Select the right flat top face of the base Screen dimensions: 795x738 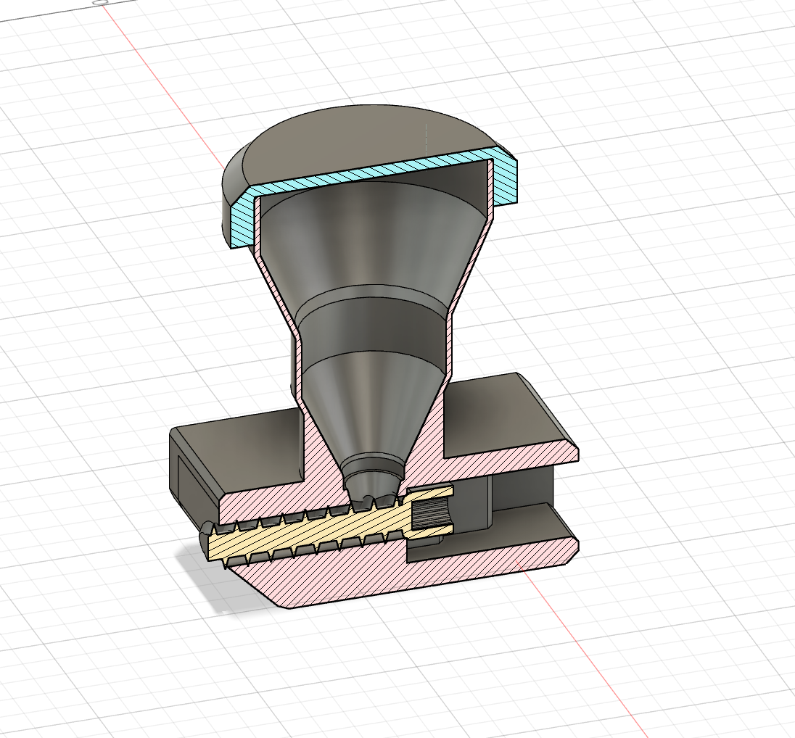(x=502, y=415)
